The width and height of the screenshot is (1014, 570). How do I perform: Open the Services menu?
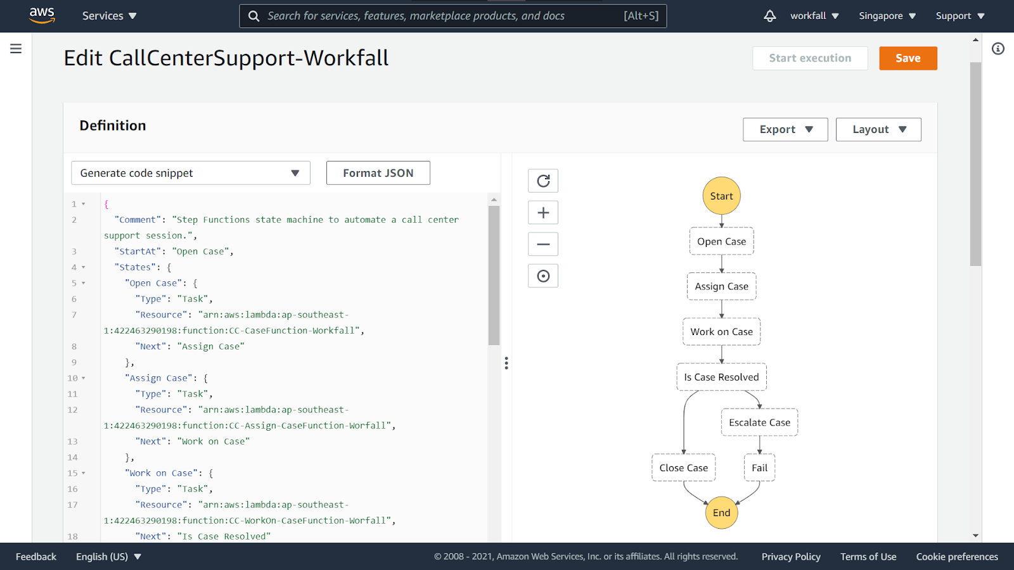(109, 16)
